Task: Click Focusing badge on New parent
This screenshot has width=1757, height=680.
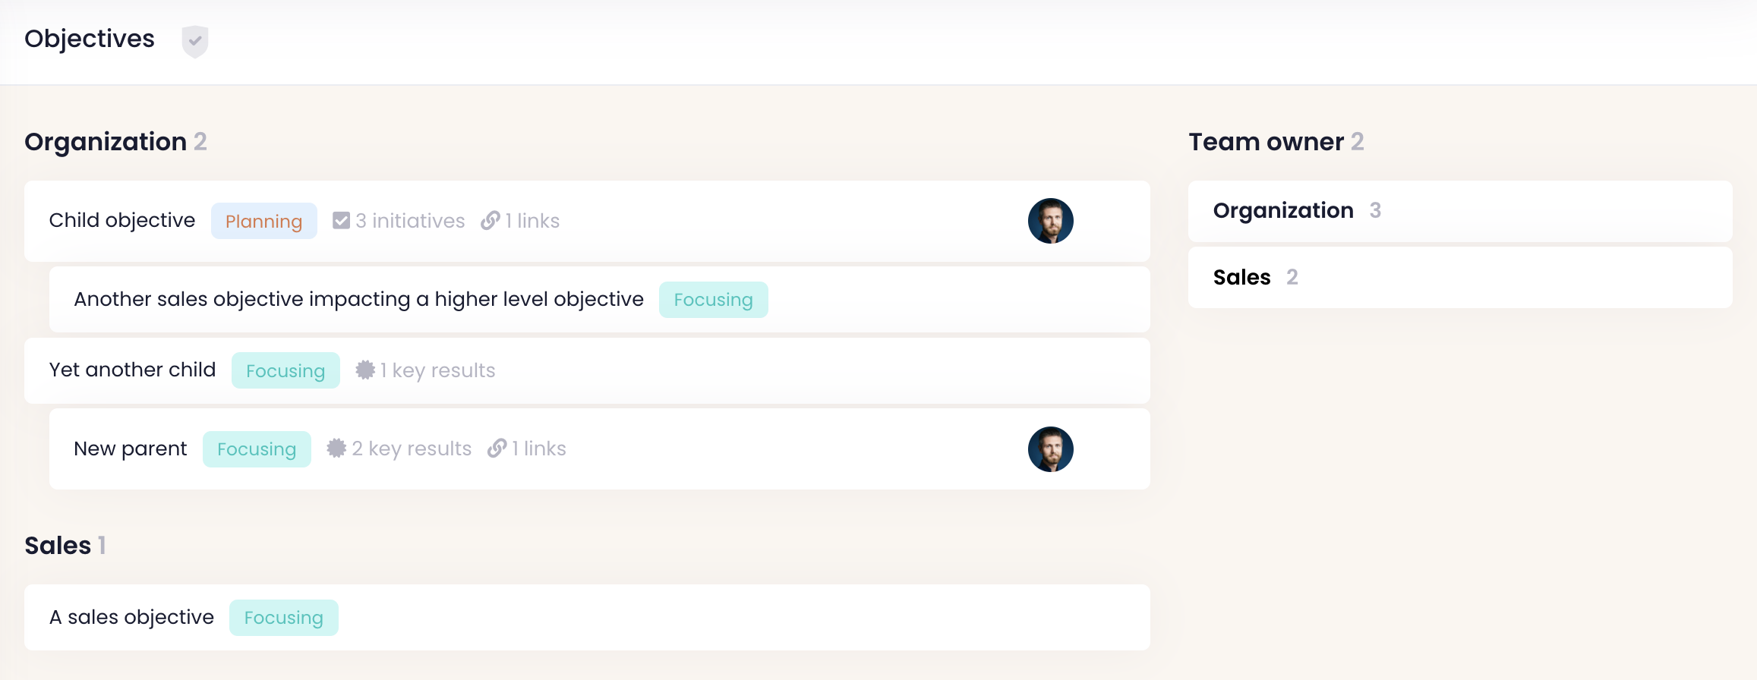Action: [x=257, y=449]
